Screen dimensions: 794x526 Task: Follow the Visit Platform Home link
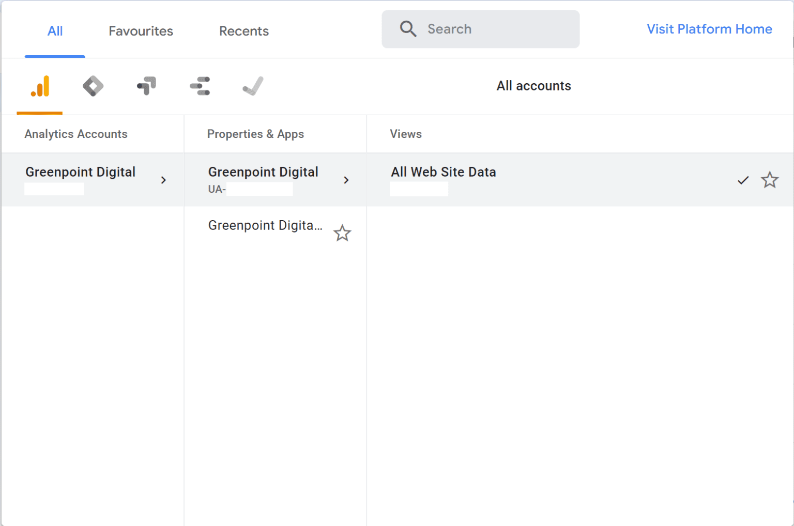pyautogui.click(x=709, y=29)
